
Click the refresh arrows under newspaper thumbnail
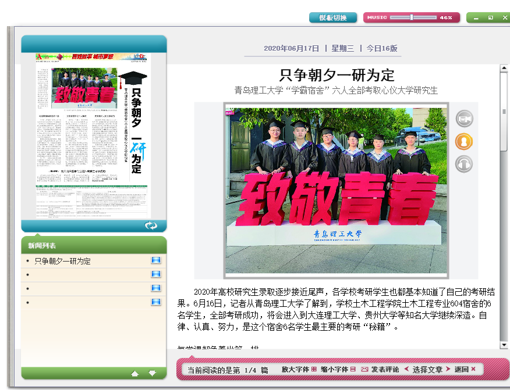coord(151,226)
